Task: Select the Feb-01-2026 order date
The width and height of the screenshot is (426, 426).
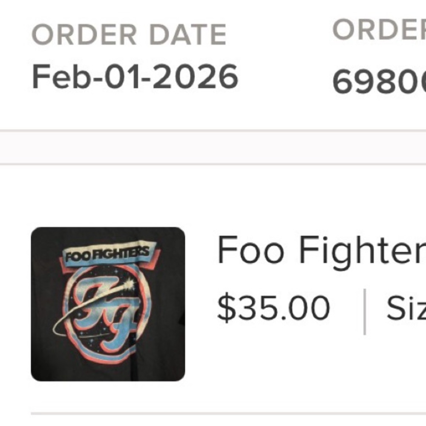Action: point(135,77)
